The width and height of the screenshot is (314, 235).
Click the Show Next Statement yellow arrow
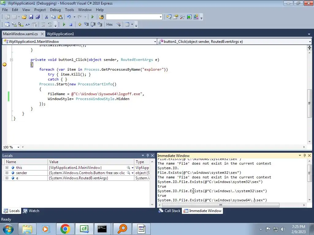point(79,24)
